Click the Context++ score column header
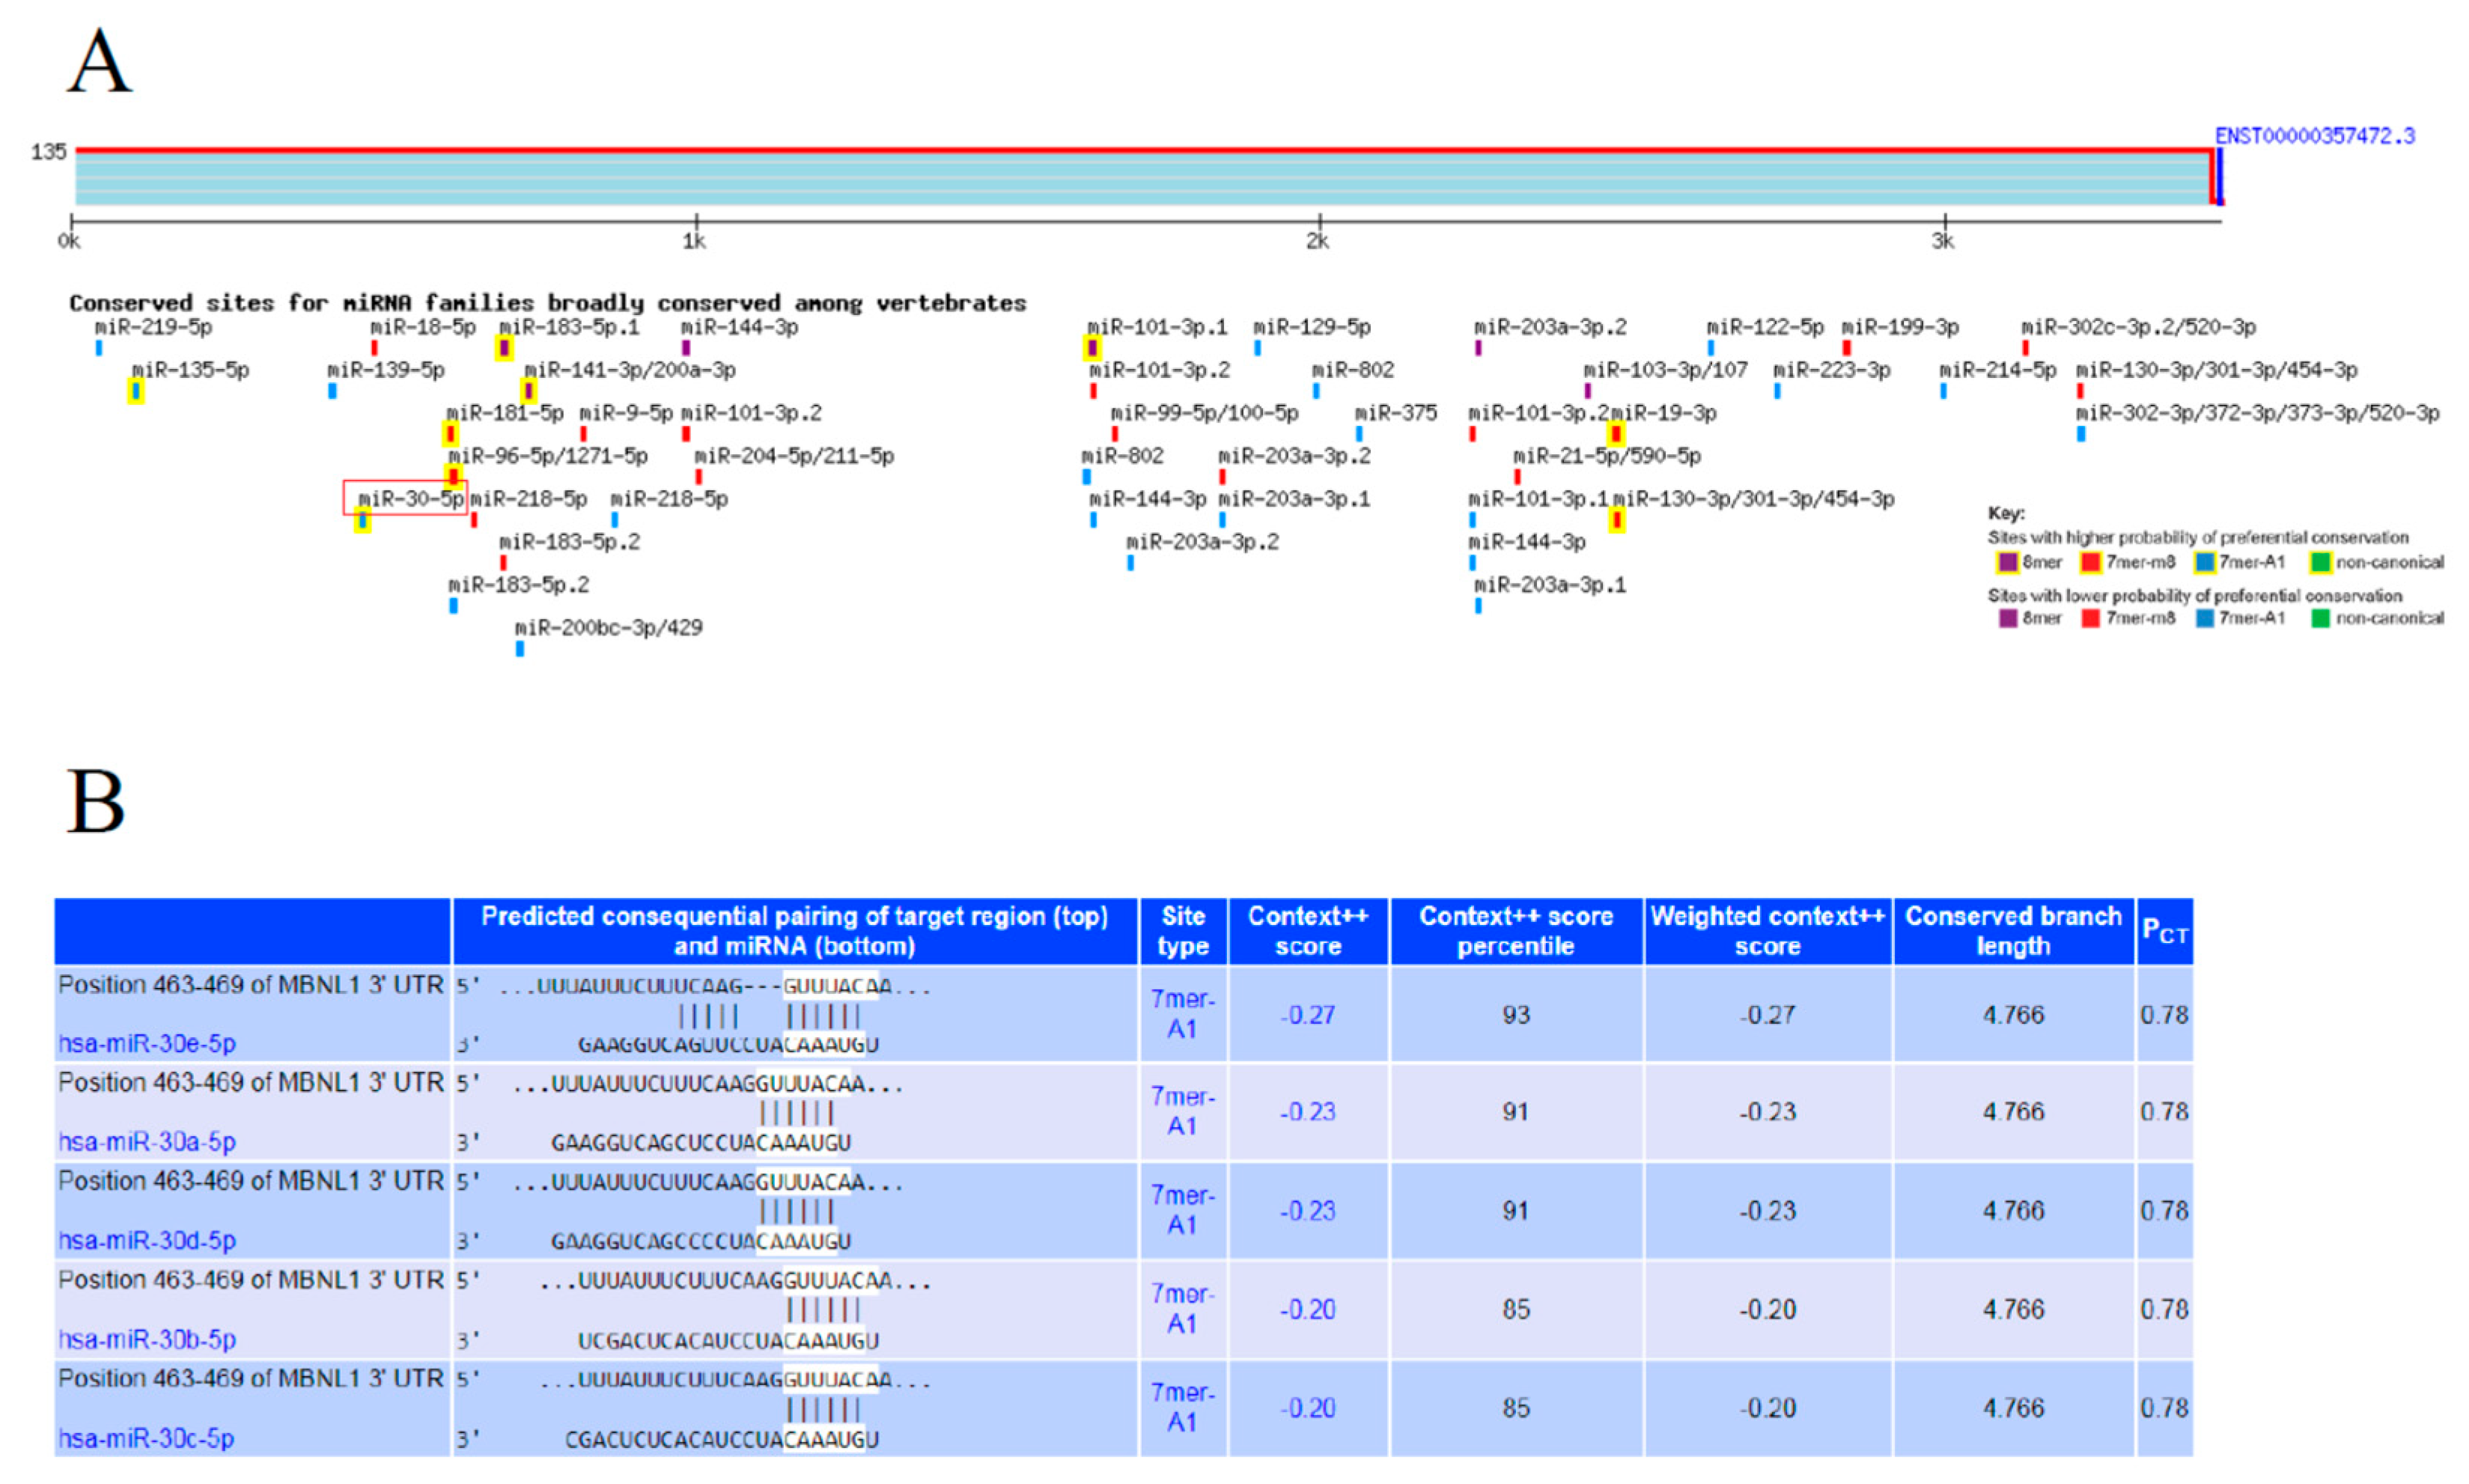 coord(1306,931)
